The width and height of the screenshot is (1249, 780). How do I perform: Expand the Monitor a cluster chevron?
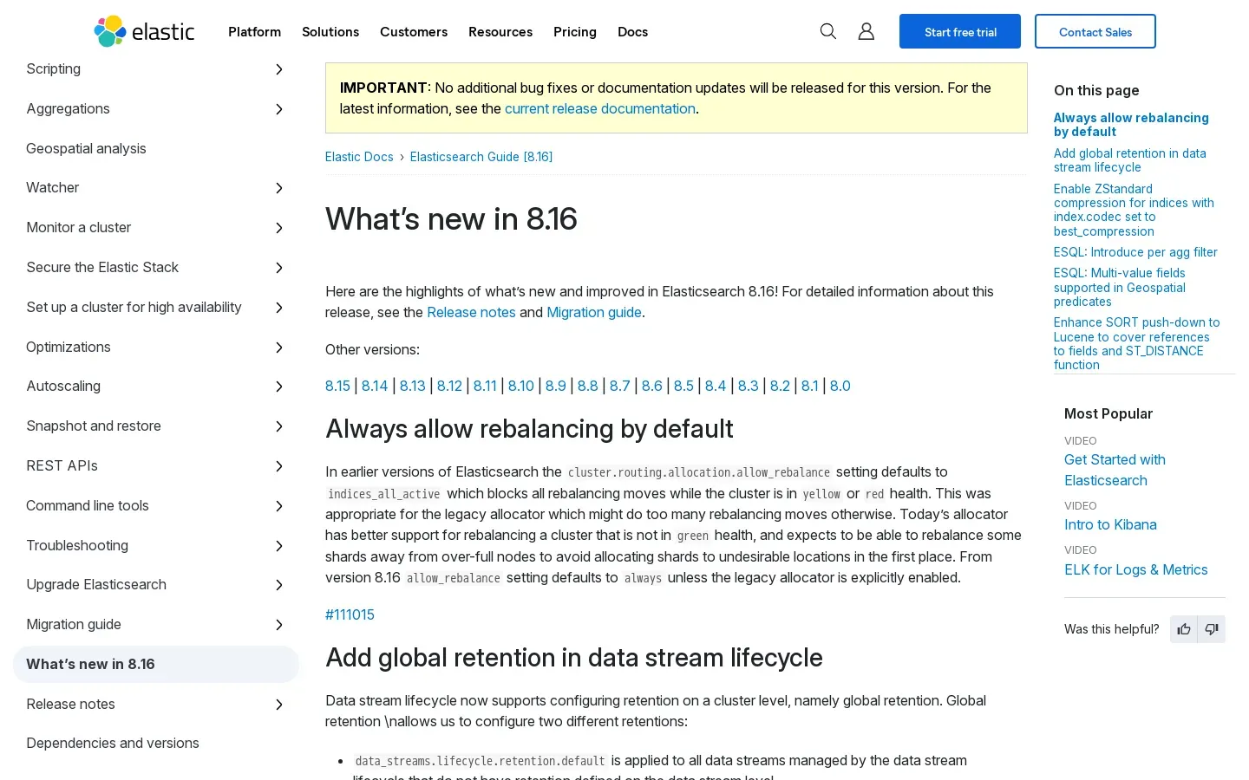pos(279,228)
